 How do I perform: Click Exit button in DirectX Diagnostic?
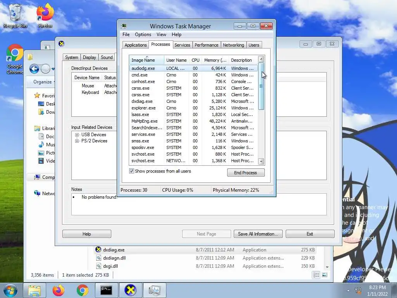pyautogui.click(x=310, y=234)
